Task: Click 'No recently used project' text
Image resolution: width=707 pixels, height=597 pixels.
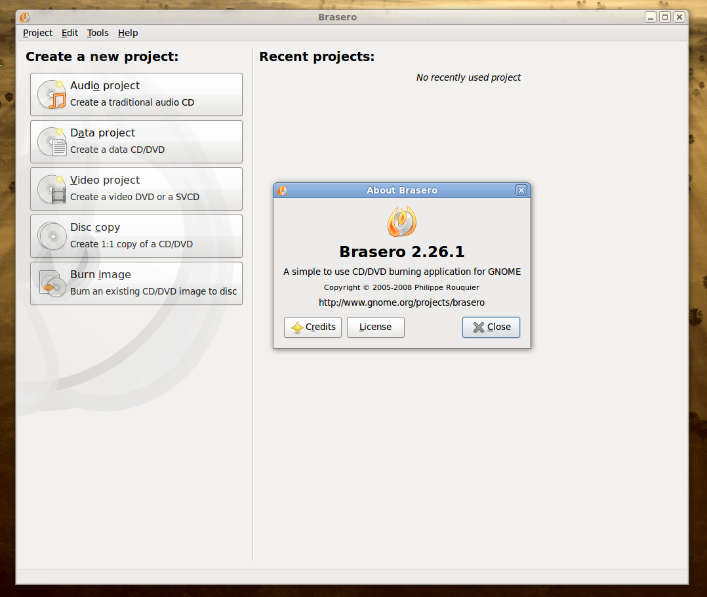Action: (x=468, y=77)
